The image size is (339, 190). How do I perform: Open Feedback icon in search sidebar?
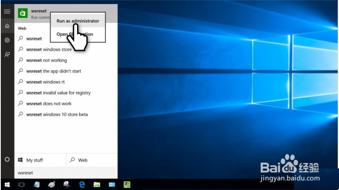point(7,55)
